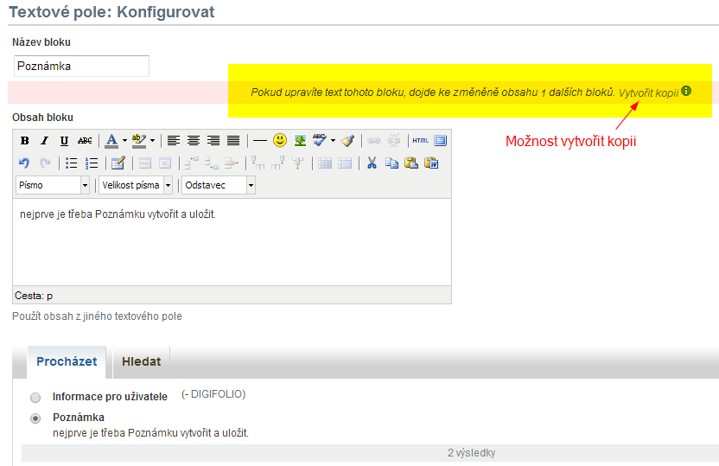Open the HTML source editor

(x=420, y=140)
